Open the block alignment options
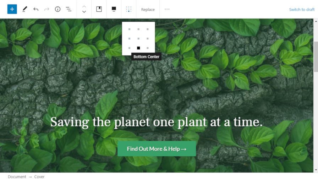 (114, 9)
